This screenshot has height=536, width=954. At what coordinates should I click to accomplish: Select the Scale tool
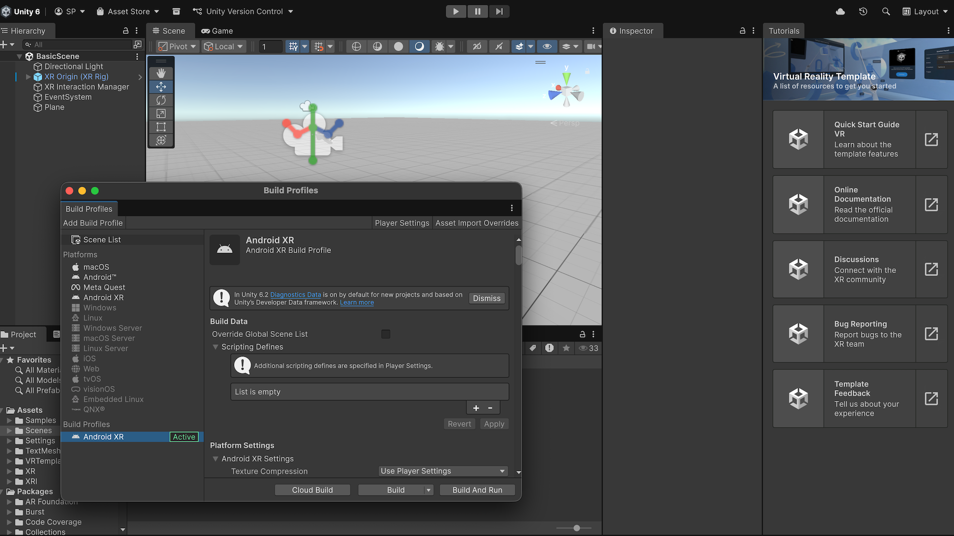coord(161,114)
